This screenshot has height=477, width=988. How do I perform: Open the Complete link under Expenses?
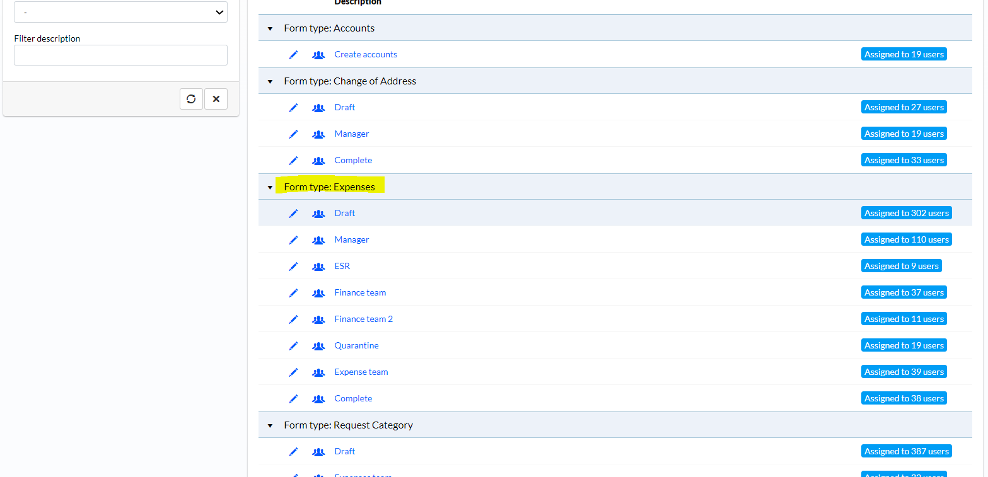click(x=353, y=398)
